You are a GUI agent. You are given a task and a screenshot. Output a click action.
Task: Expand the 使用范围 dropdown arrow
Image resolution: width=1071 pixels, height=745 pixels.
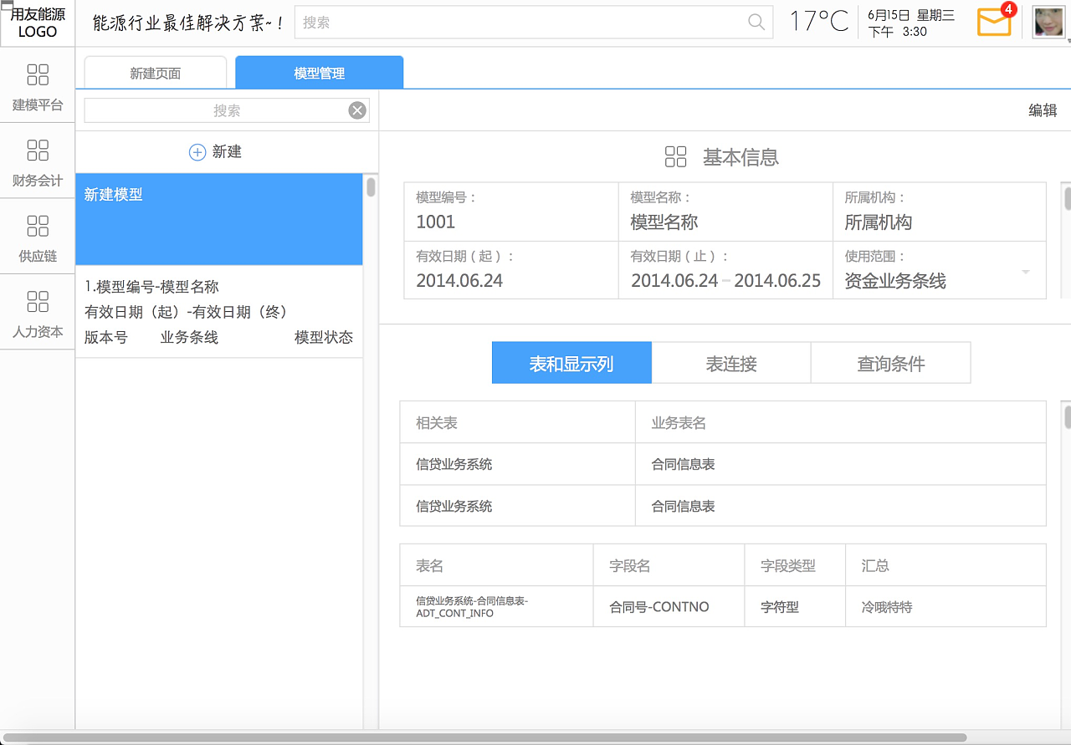1024,271
